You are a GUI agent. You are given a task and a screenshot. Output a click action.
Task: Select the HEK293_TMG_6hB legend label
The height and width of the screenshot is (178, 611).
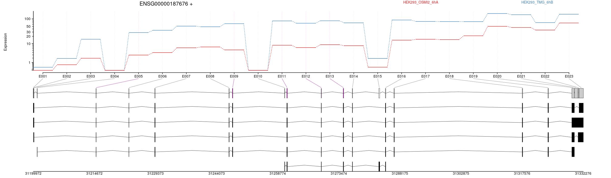[x=537, y=2]
